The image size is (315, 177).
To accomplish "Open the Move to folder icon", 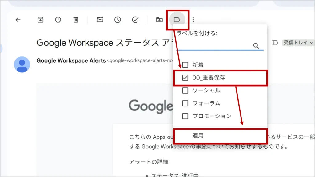I will [x=159, y=20].
